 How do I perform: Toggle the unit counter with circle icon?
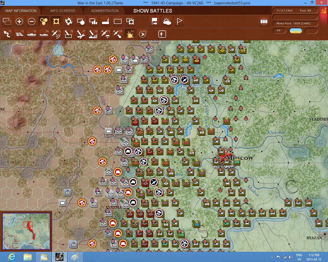pos(81,21)
